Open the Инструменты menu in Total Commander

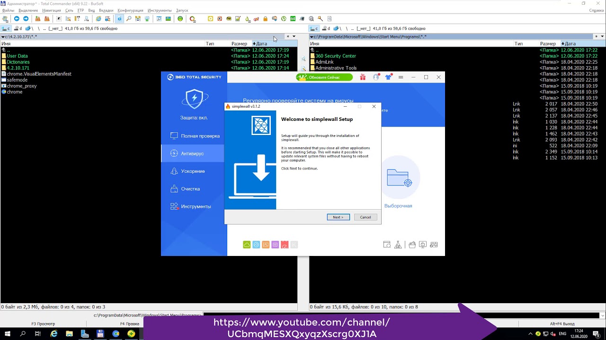[160, 10]
